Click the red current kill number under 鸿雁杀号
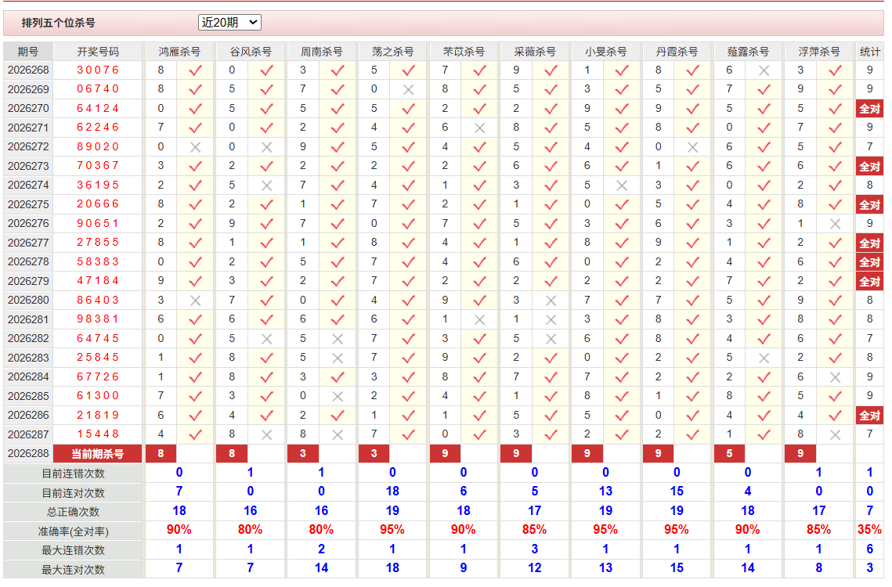Screen dimensions: 892x587 [161, 454]
